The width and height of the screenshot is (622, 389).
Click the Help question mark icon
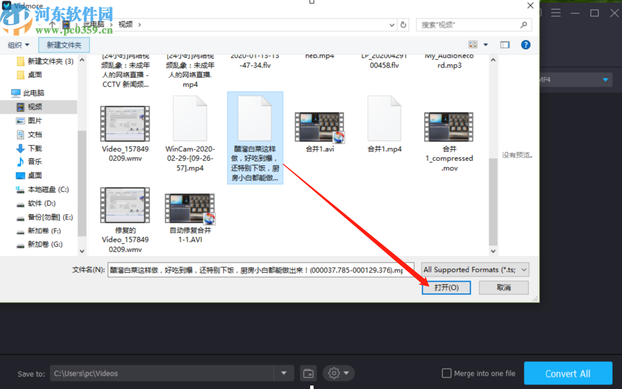point(525,44)
